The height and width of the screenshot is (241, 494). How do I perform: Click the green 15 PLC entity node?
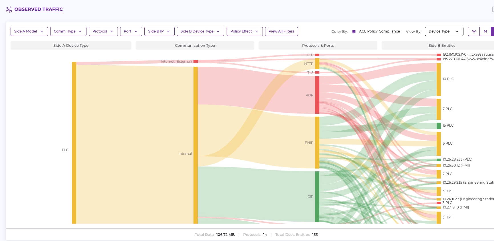pyautogui.click(x=439, y=125)
